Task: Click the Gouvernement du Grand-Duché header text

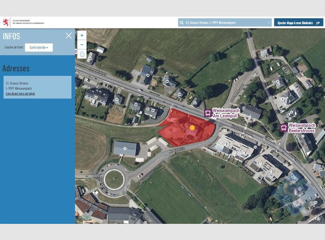Action: click(28, 22)
